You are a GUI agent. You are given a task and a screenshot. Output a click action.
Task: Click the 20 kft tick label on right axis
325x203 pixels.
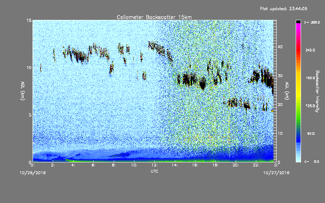tap(280, 104)
